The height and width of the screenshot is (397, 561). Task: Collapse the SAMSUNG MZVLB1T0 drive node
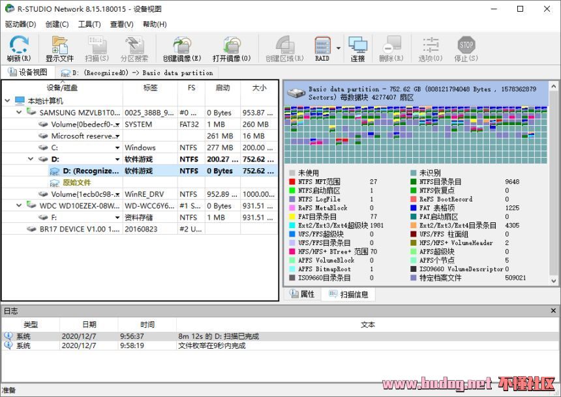coord(19,112)
